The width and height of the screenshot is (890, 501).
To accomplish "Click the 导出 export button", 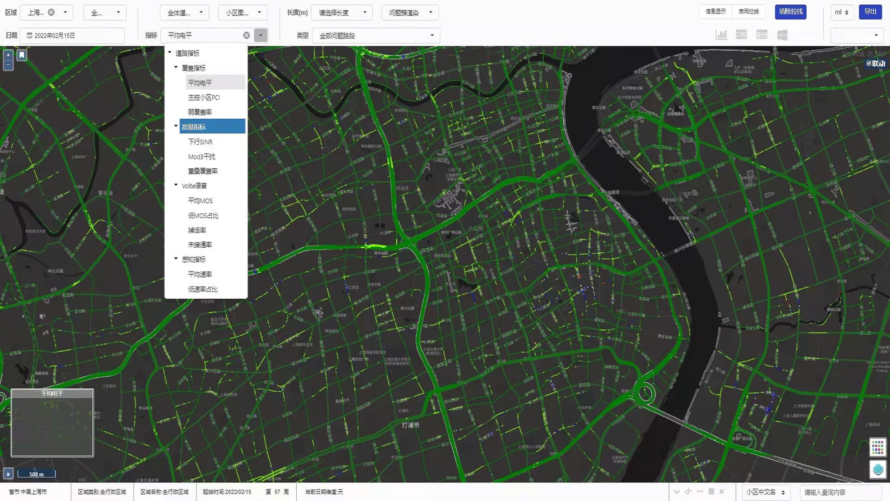I will tap(871, 12).
